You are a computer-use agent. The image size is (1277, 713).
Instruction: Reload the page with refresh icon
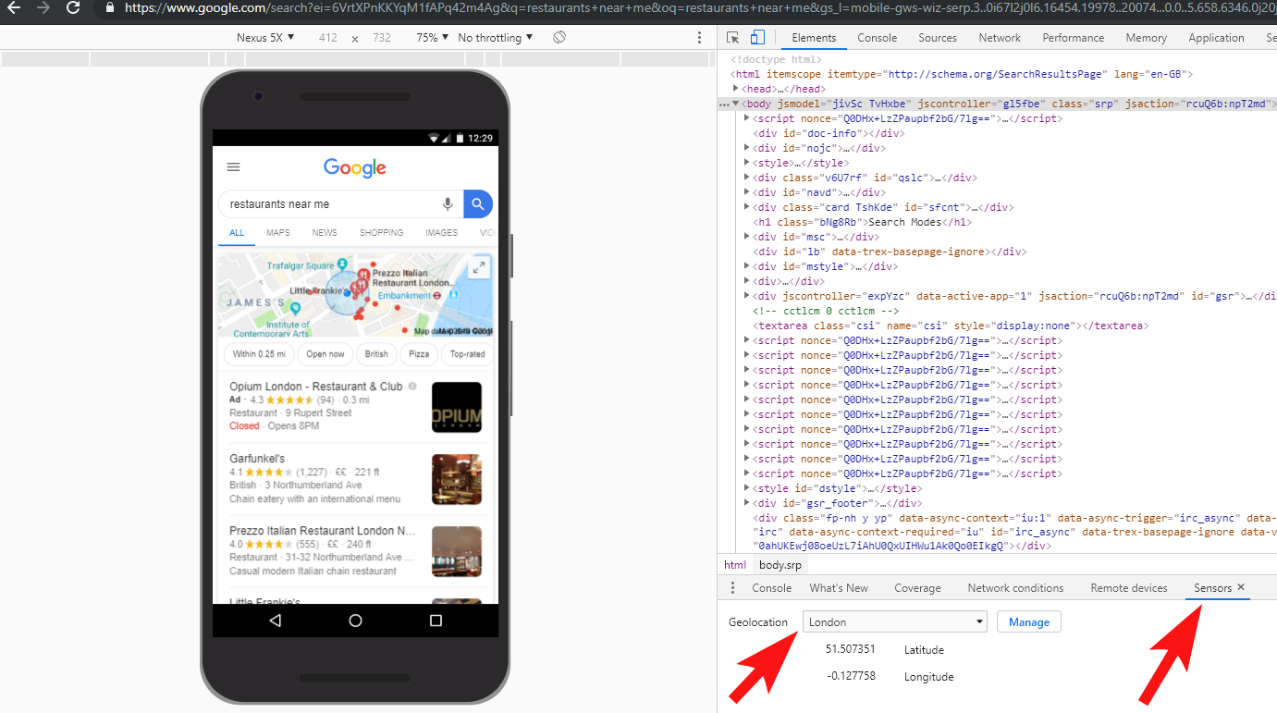[x=72, y=7]
